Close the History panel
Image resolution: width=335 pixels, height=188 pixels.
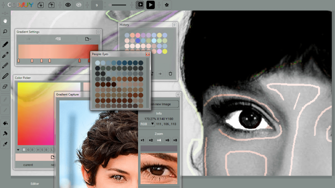[x=174, y=25]
